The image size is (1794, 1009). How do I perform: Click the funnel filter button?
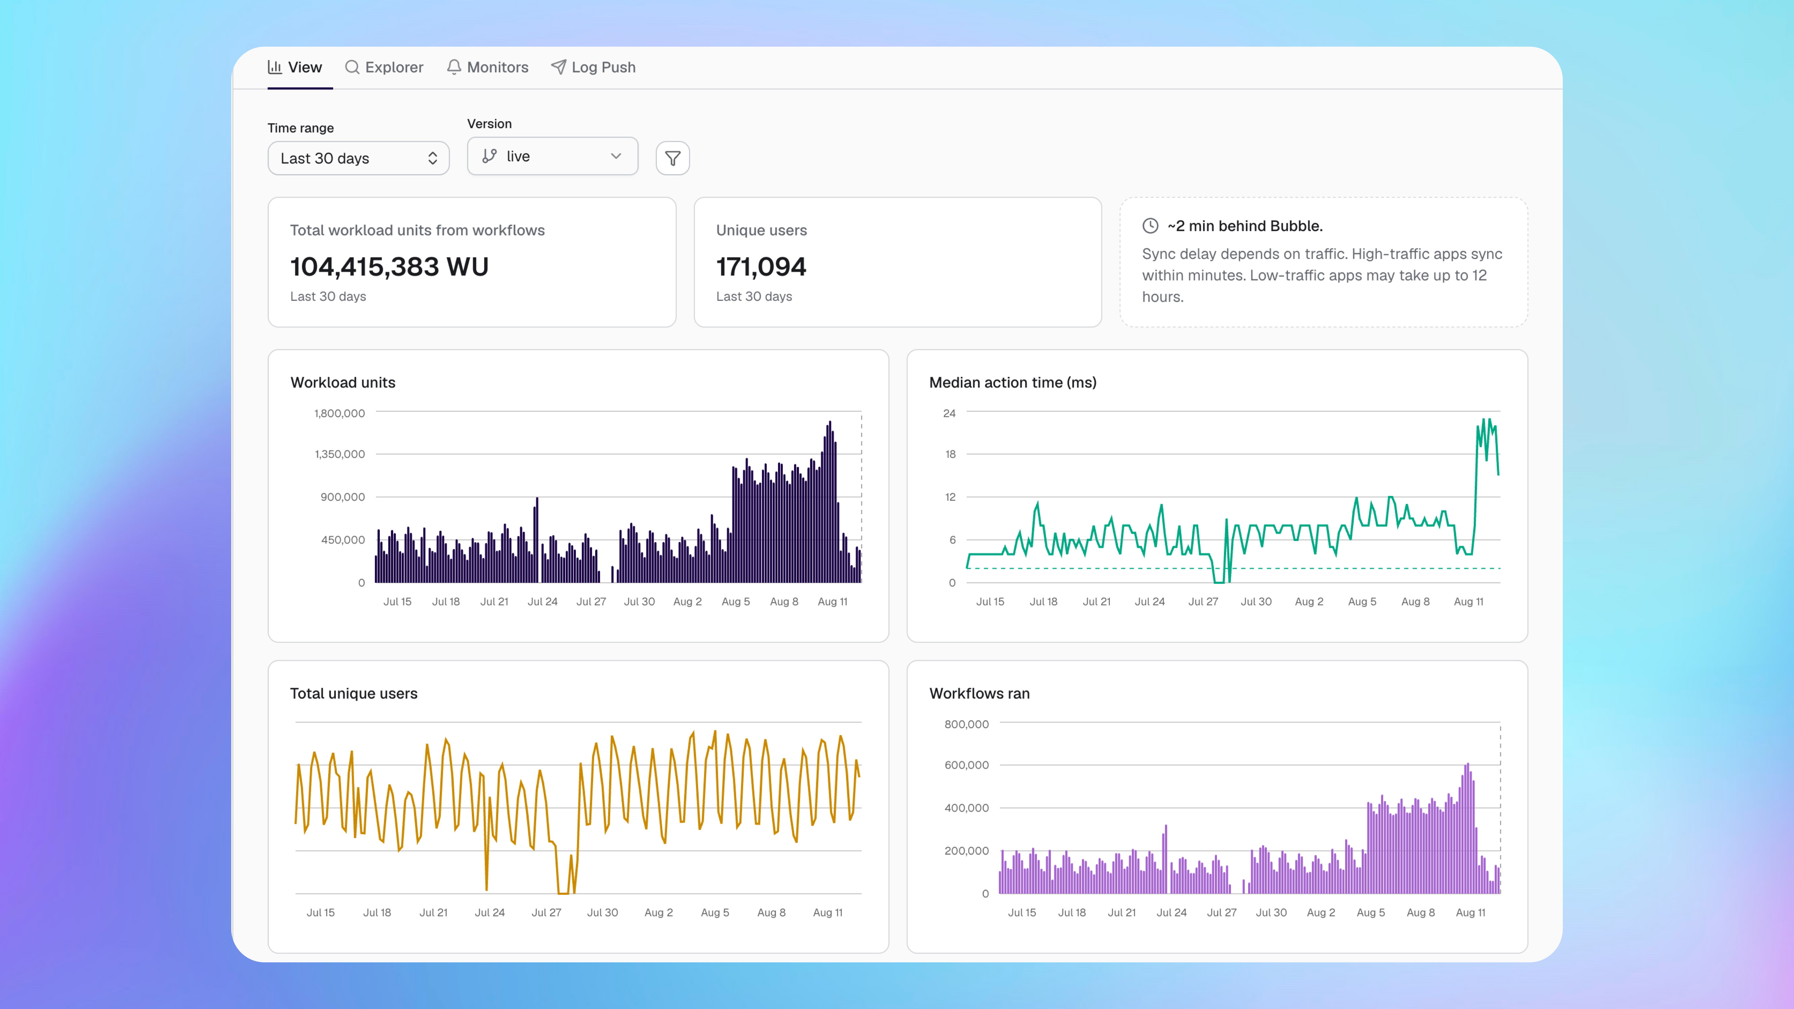coord(673,158)
